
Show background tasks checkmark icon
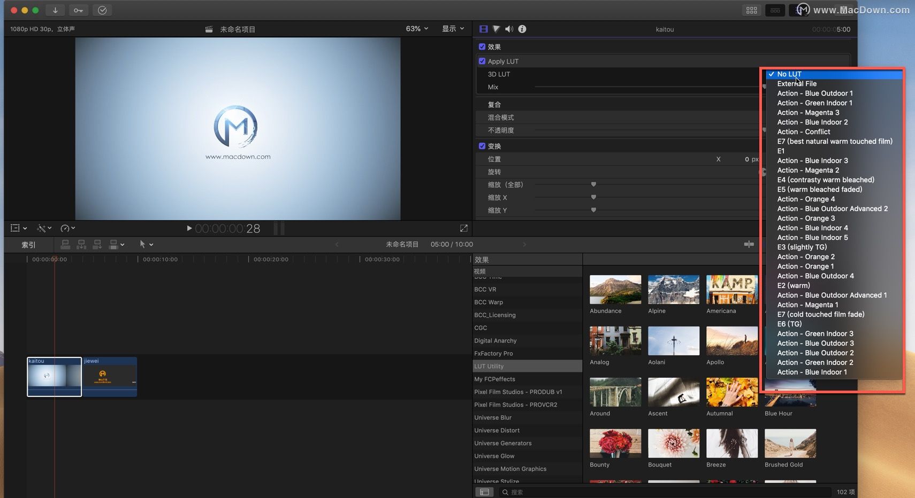pos(102,10)
